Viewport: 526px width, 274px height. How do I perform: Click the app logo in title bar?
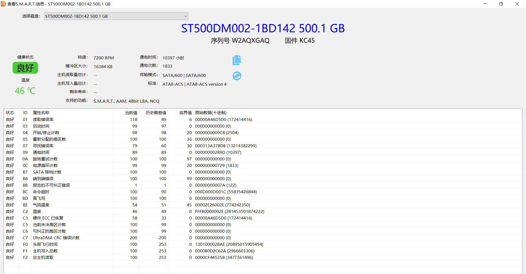[3, 4]
